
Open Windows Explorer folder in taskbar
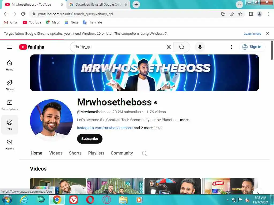click(123, 200)
